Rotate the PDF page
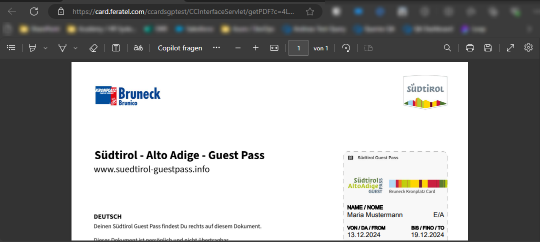This screenshot has height=242, width=540. click(x=346, y=48)
